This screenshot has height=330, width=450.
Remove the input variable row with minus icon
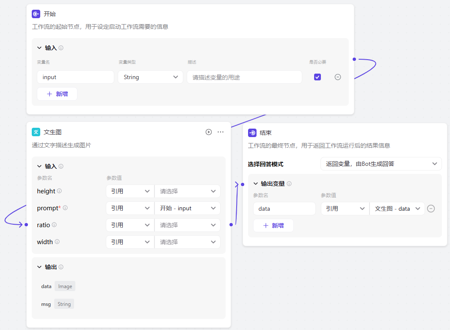click(x=337, y=77)
